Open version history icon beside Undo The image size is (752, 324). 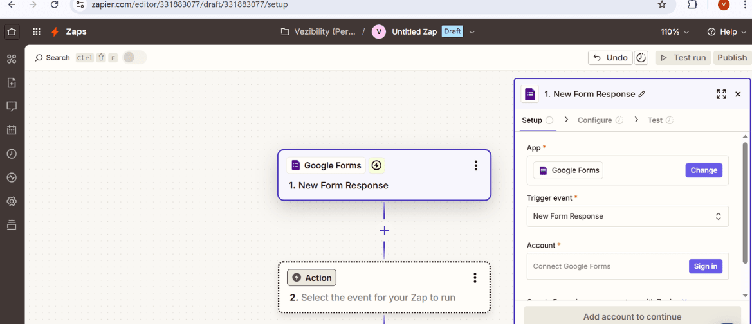(641, 58)
